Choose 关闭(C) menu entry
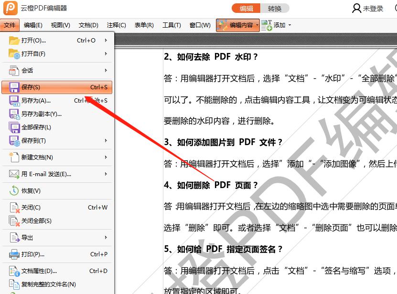 [57, 208]
